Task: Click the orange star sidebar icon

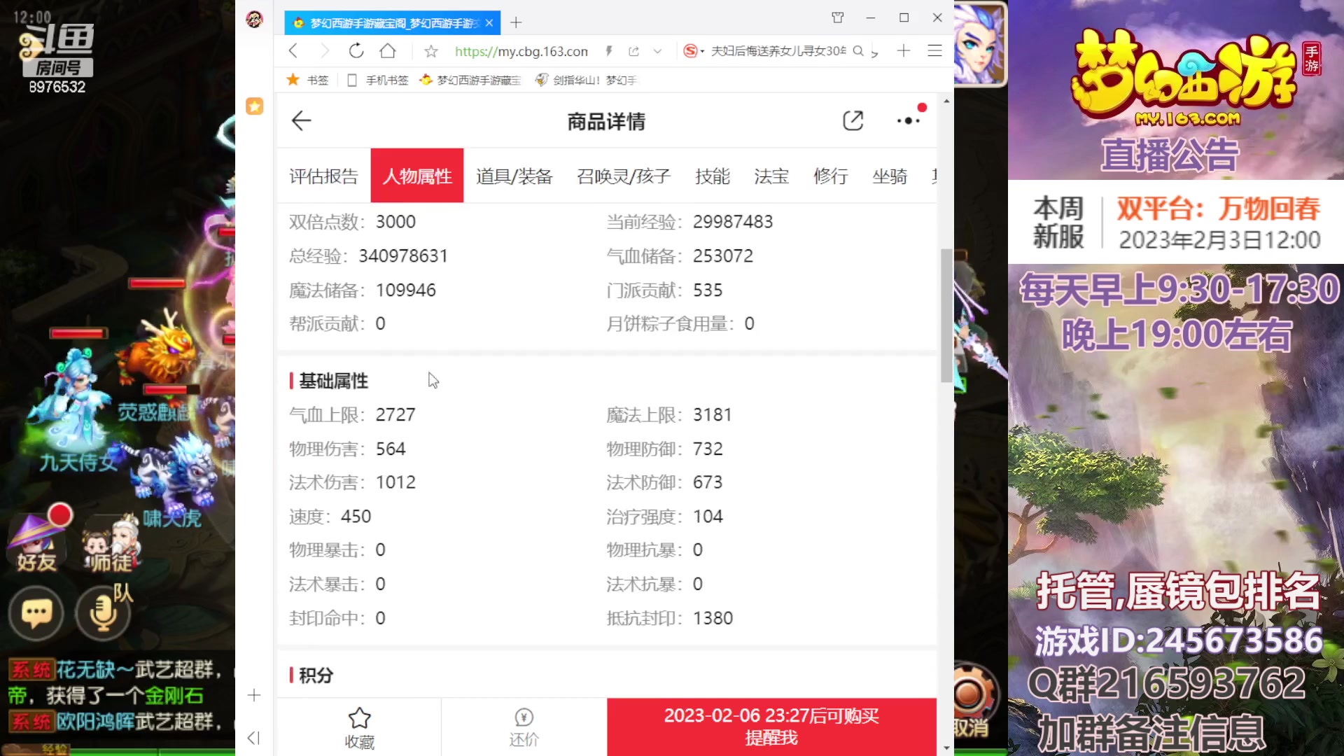Action: pyautogui.click(x=254, y=106)
